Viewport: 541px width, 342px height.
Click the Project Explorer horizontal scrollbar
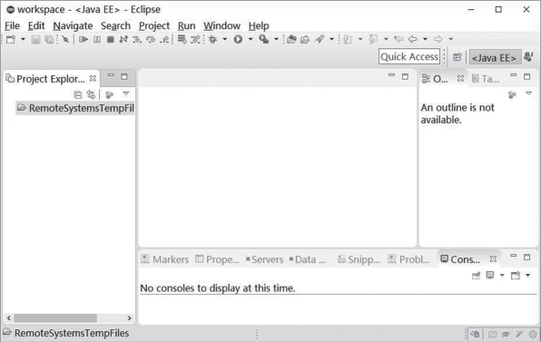point(69,318)
